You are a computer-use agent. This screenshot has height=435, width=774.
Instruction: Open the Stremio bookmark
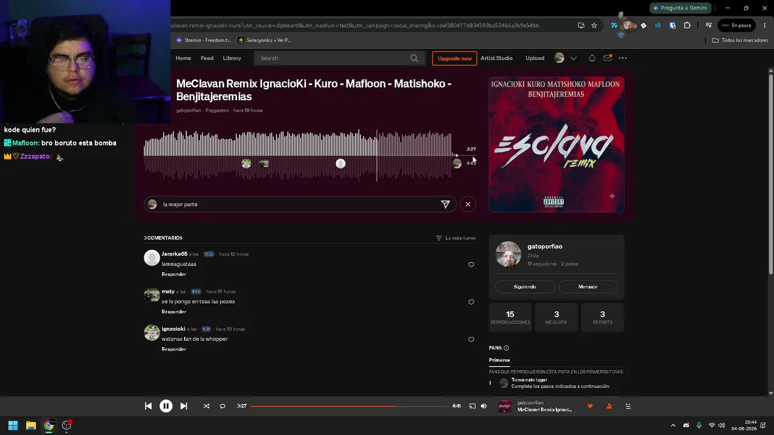(203, 40)
